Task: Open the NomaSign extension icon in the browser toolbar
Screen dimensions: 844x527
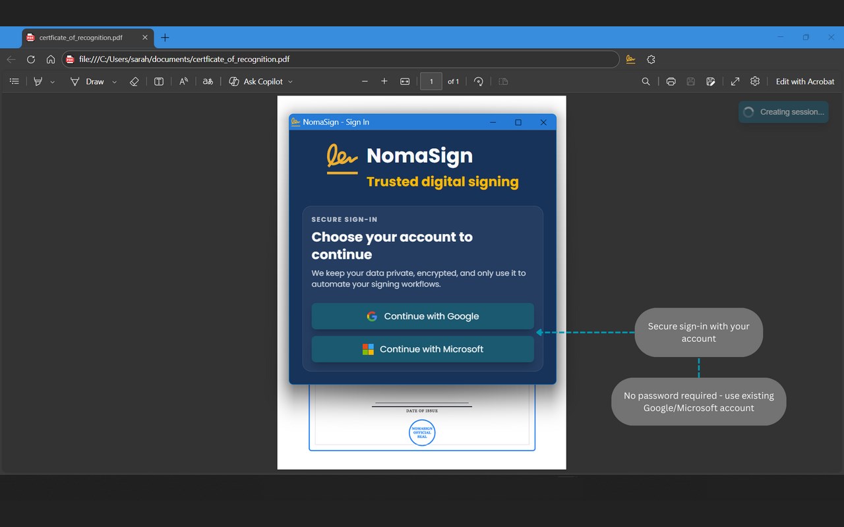Action: click(x=631, y=59)
